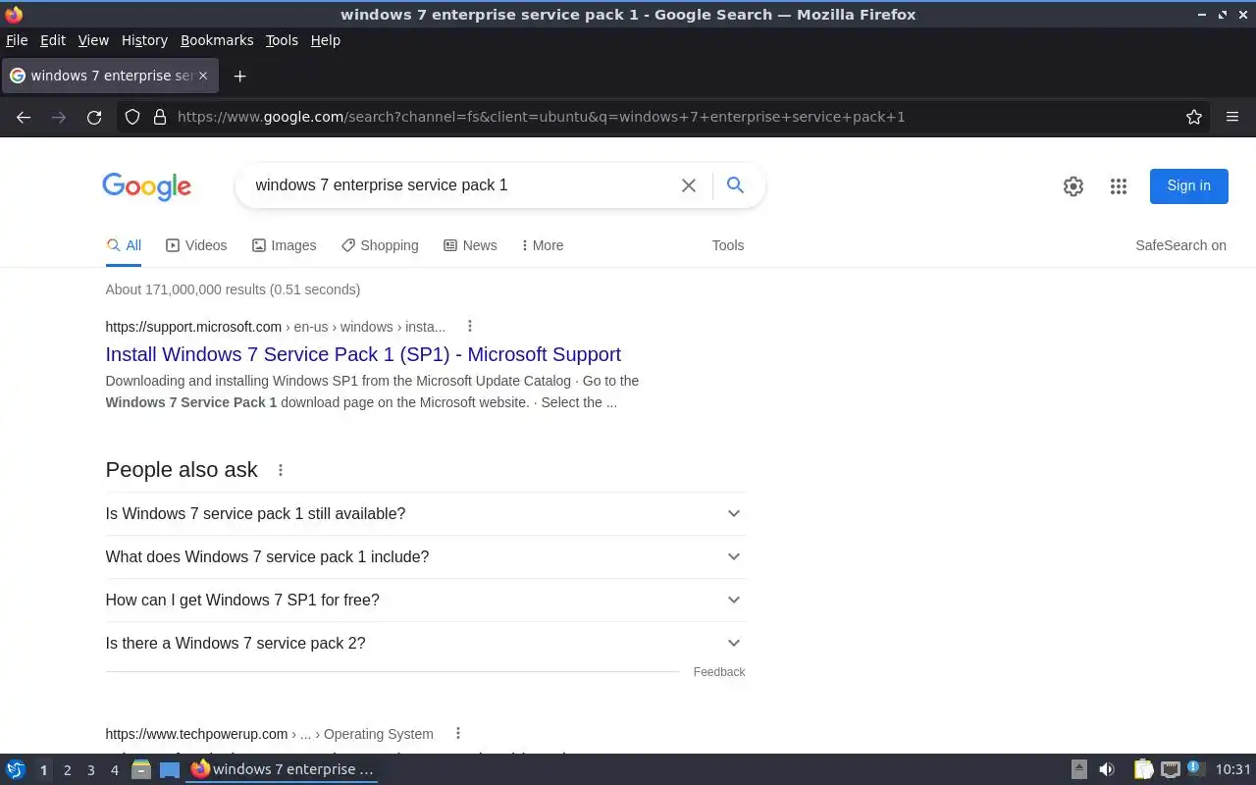Switch to the Videos results tab
1256x785 pixels.
196,245
